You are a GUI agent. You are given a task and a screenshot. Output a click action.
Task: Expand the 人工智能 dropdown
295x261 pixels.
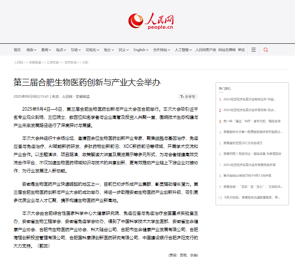(183, 50)
